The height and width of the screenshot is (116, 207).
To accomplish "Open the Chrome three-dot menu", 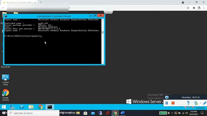I will coord(204,8).
